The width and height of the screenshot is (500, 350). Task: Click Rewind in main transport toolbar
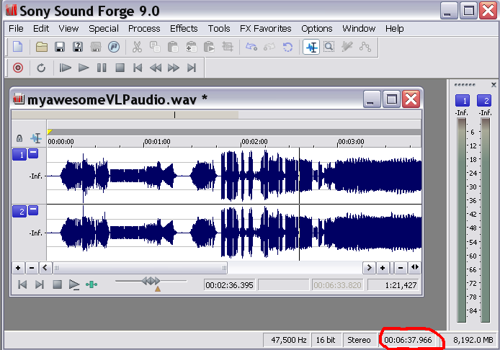(x=156, y=68)
